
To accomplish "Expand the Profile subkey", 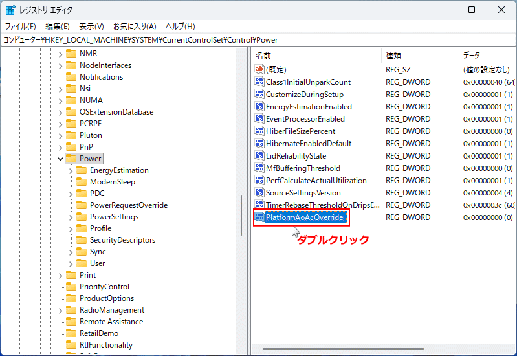I will [71, 228].
